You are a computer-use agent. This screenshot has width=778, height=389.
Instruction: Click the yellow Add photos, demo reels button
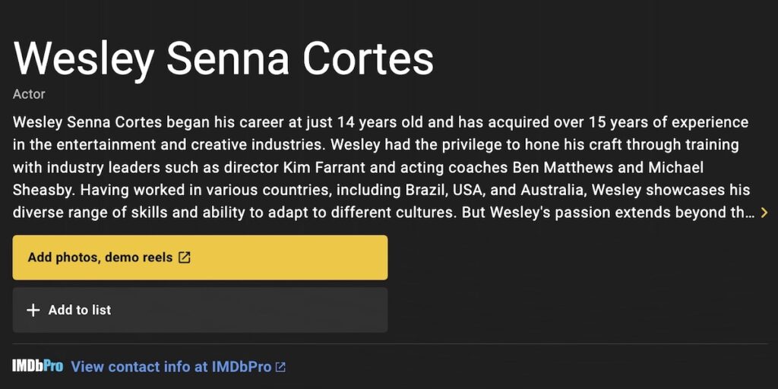(x=200, y=258)
